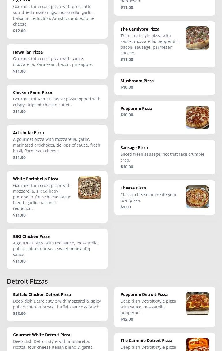Viewport: 222px width, 351px height.
Task: View the Cheese Pizza photo
Action: point(197,197)
